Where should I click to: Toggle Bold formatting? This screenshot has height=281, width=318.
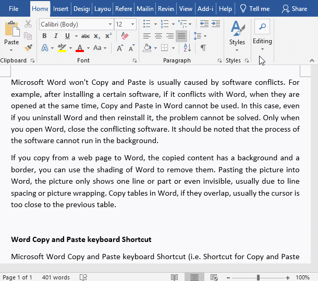(x=44, y=36)
